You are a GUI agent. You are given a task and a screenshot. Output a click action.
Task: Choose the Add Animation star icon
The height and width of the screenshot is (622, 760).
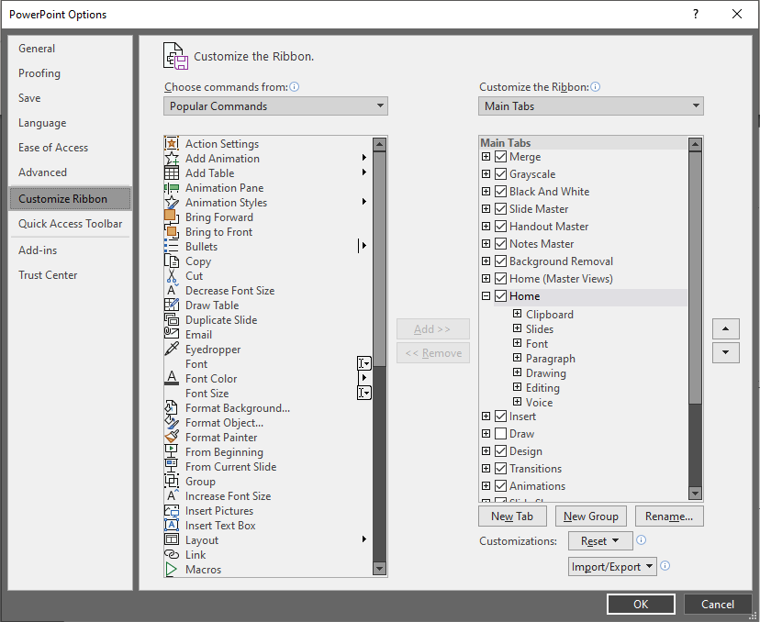tap(172, 159)
